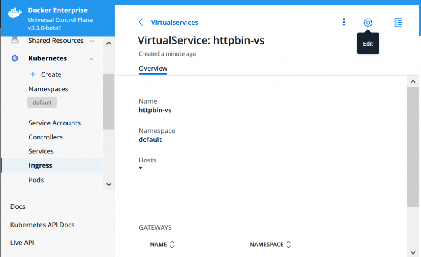The width and height of the screenshot is (421, 257).
Task: Open Services in the sidebar
Action: [41, 151]
